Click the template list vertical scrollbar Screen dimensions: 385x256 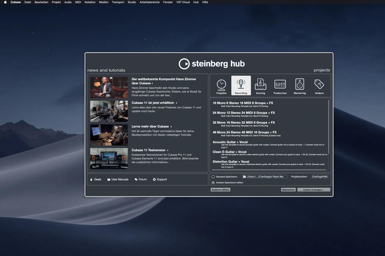coord(328,126)
